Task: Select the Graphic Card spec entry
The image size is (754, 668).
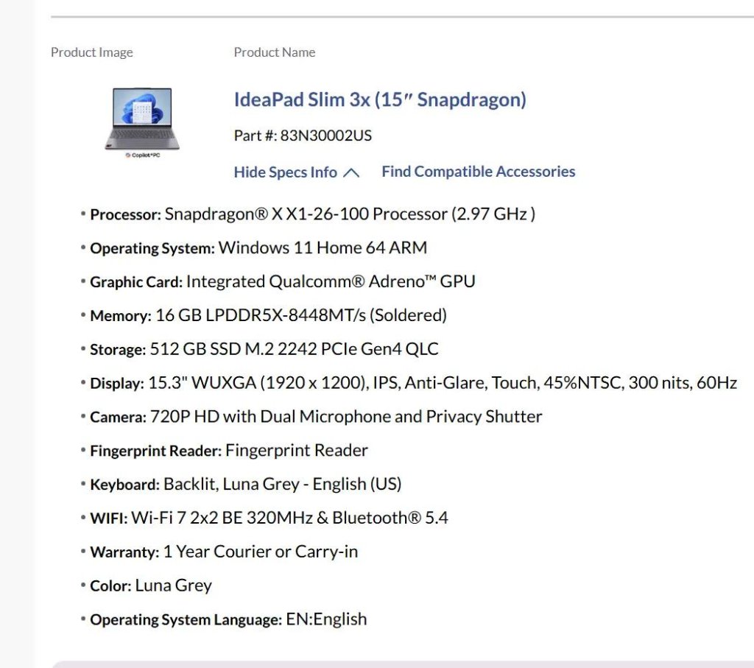Action: 283,281
